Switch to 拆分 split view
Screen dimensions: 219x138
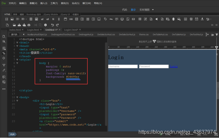133,9
